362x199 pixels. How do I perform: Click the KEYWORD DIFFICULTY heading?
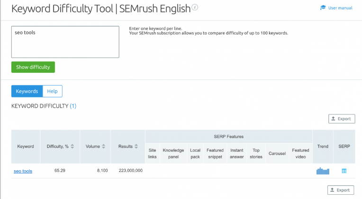coord(40,106)
